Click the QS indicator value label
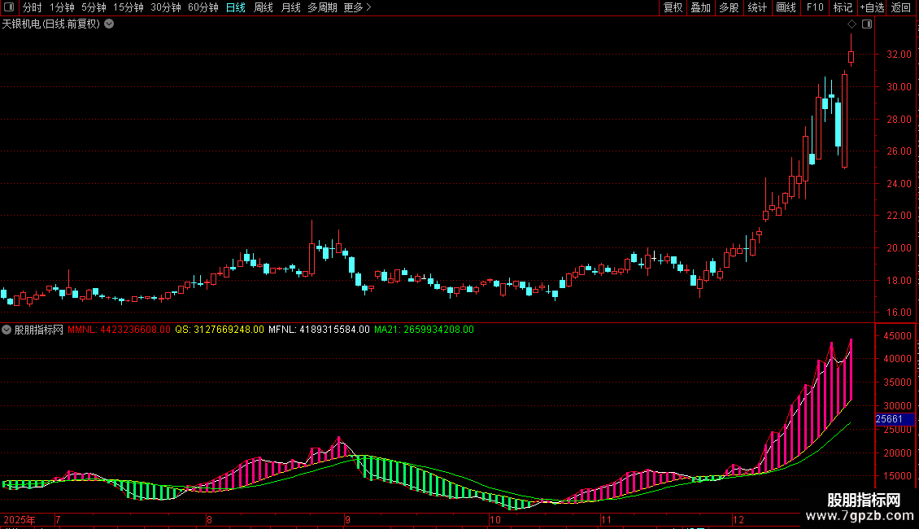The height and width of the screenshot is (529, 919). [220, 330]
